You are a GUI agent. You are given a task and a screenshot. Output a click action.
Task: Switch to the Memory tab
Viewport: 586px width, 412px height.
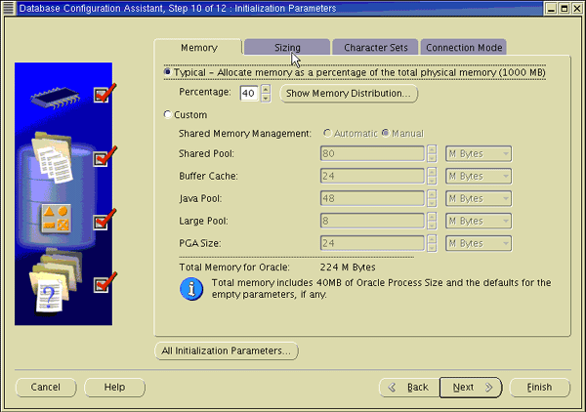point(198,48)
